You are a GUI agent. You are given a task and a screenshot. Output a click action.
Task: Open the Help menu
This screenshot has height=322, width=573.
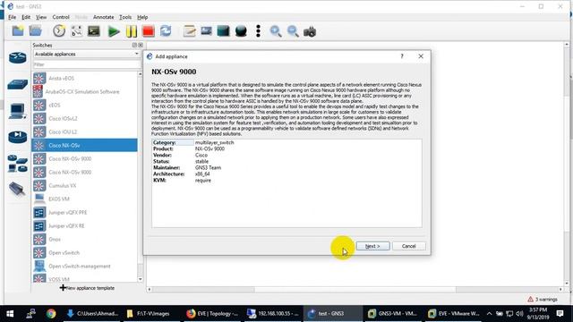[142, 17]
